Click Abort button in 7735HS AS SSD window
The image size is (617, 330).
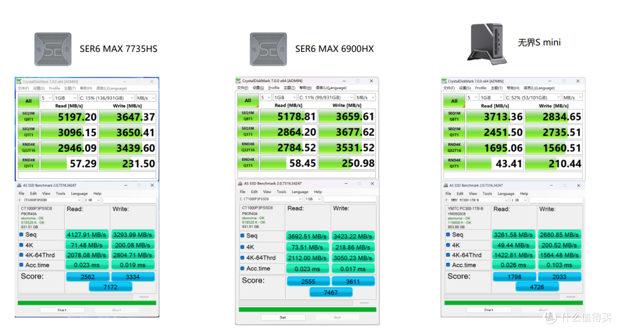(117, 310)
